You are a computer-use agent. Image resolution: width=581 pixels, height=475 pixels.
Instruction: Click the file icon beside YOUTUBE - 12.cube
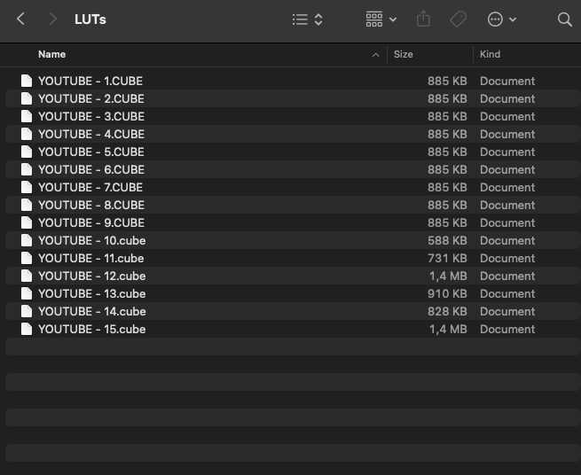[x=27, y=276]
